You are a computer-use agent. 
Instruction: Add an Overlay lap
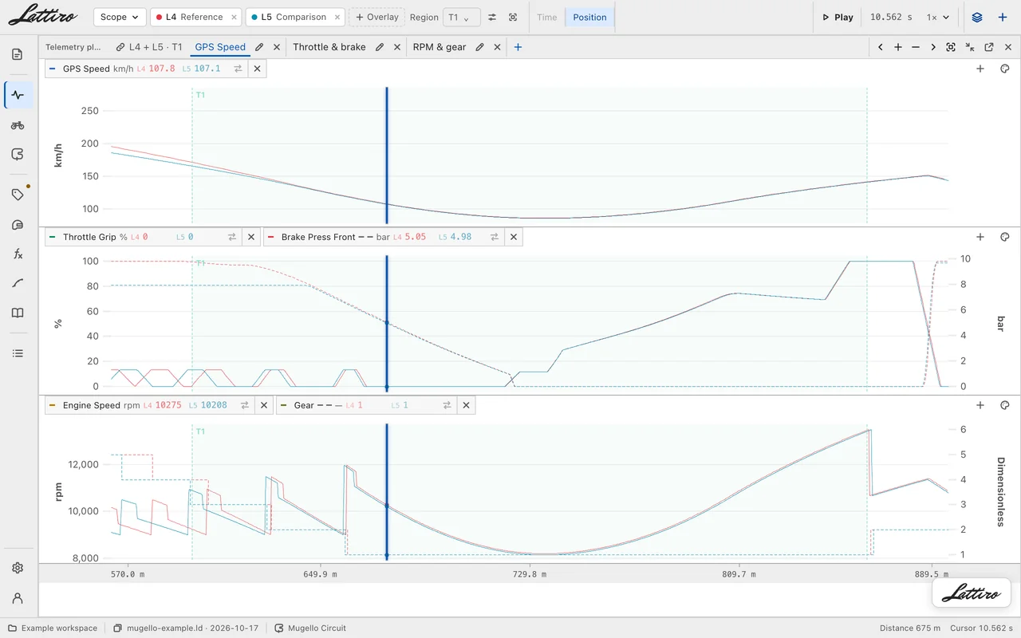[376, 17]
